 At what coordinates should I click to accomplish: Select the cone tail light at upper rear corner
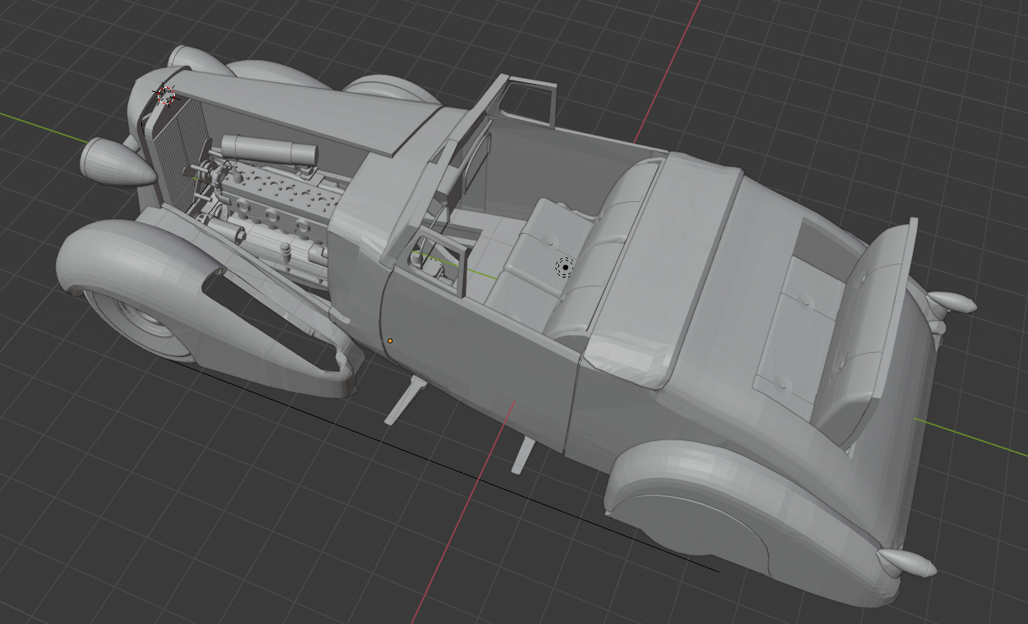point(952,302)
